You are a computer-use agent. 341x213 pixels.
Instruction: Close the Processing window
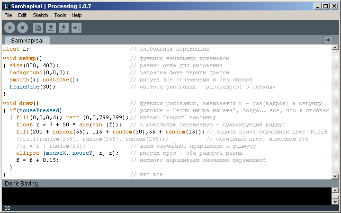[334, 6]
